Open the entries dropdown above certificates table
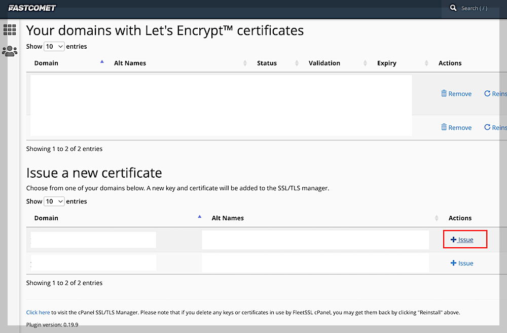This screenshot has width=507, height=333. 54,47
